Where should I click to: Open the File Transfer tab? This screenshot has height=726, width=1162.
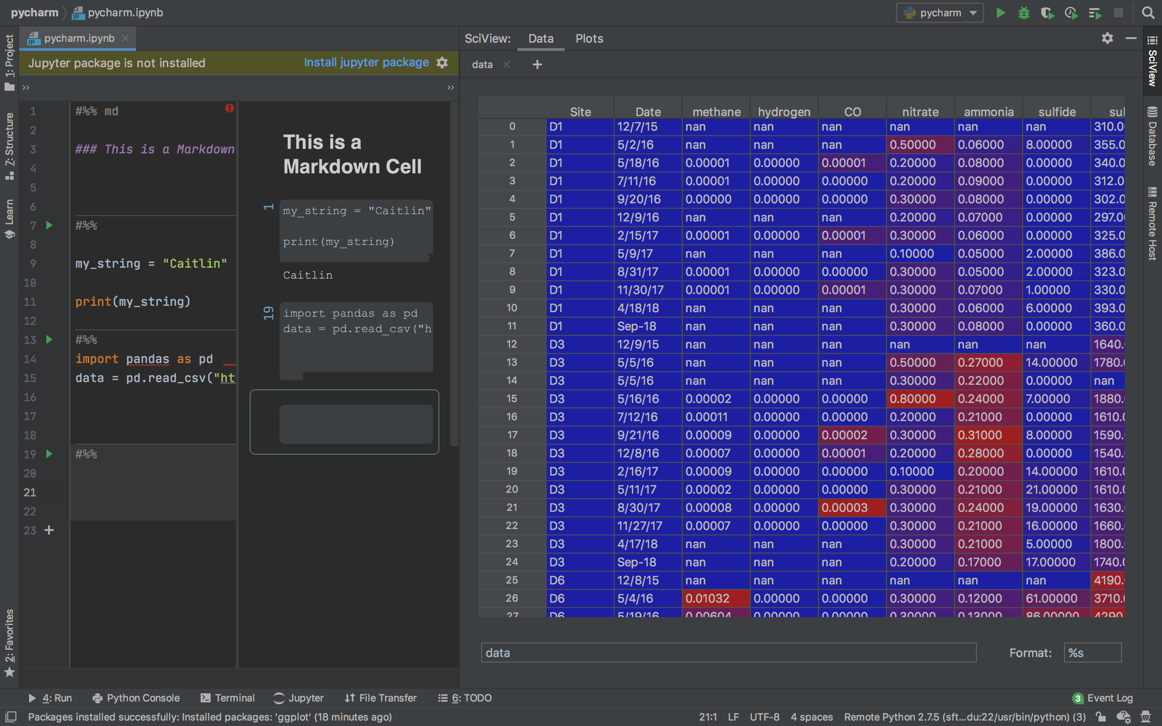click(381, 698)
